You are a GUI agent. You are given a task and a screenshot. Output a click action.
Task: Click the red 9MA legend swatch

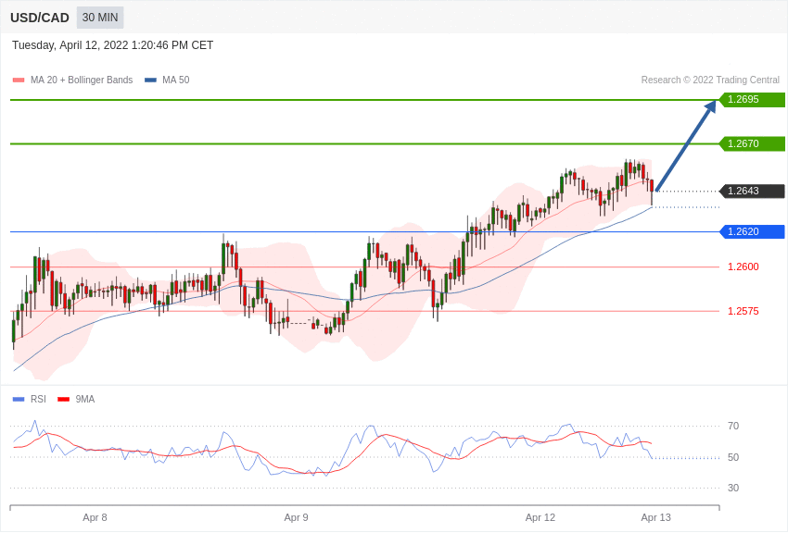click(x=64, y=399)
